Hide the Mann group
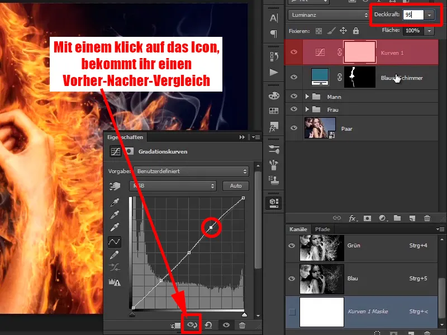This screenshot has width=447, height=335. point(294,96)
